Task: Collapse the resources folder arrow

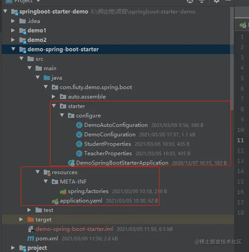Action: (38, 172)
